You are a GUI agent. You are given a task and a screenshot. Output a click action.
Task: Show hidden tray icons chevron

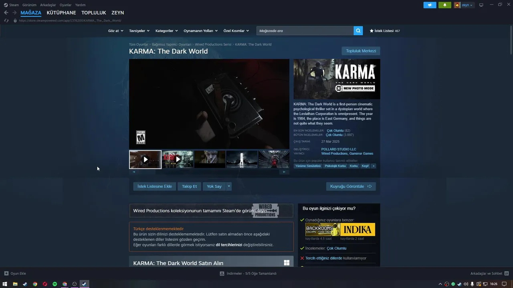(440, 284)
